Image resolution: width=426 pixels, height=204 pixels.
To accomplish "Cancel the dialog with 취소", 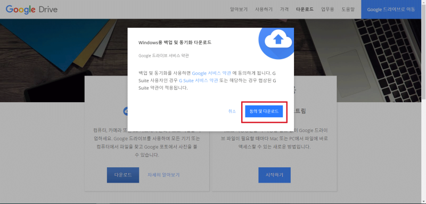I will tap(232, 111).
